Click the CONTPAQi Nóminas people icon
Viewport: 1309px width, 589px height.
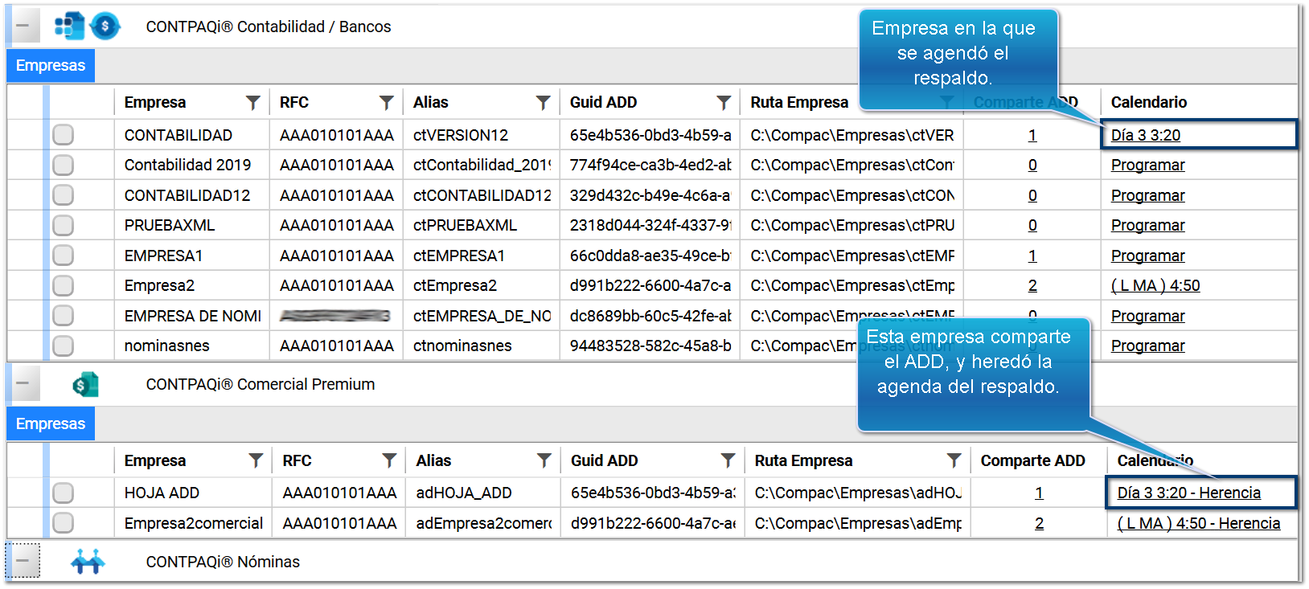point(88,562)
